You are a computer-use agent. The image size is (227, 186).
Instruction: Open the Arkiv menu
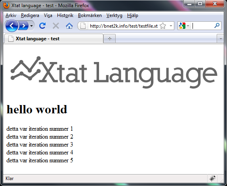[x=11, y=15]
